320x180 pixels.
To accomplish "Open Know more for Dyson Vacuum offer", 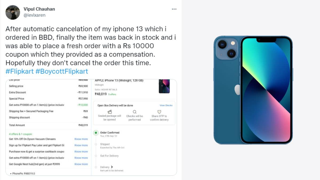I will [81, 139].
